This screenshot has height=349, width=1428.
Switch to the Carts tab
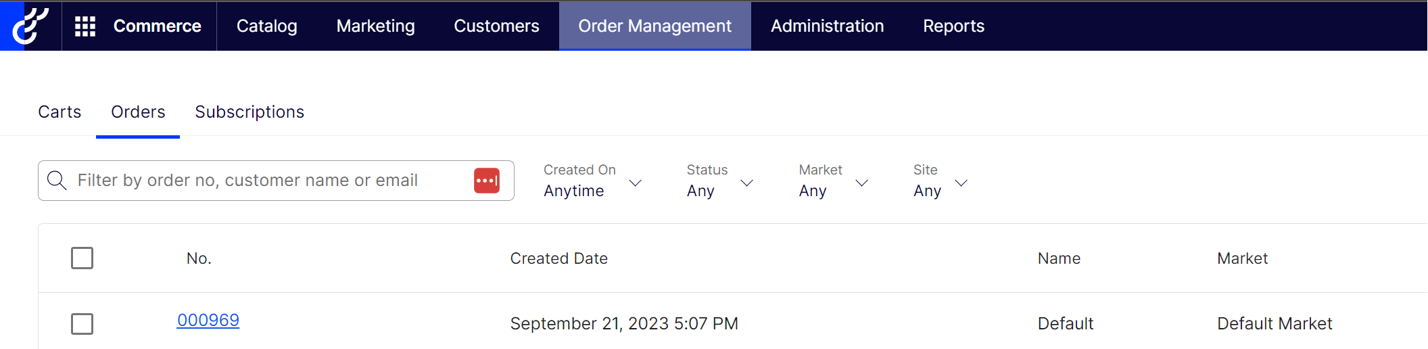(x=59, y=112)
